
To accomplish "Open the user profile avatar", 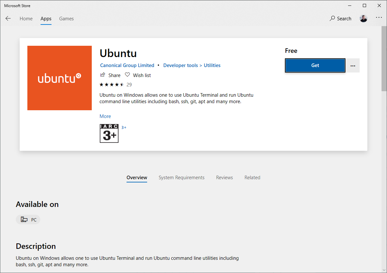I will click(363, 19).
